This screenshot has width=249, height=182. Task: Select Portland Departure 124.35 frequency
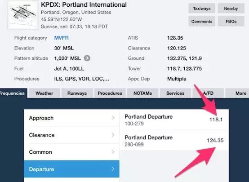coord(174,141)
